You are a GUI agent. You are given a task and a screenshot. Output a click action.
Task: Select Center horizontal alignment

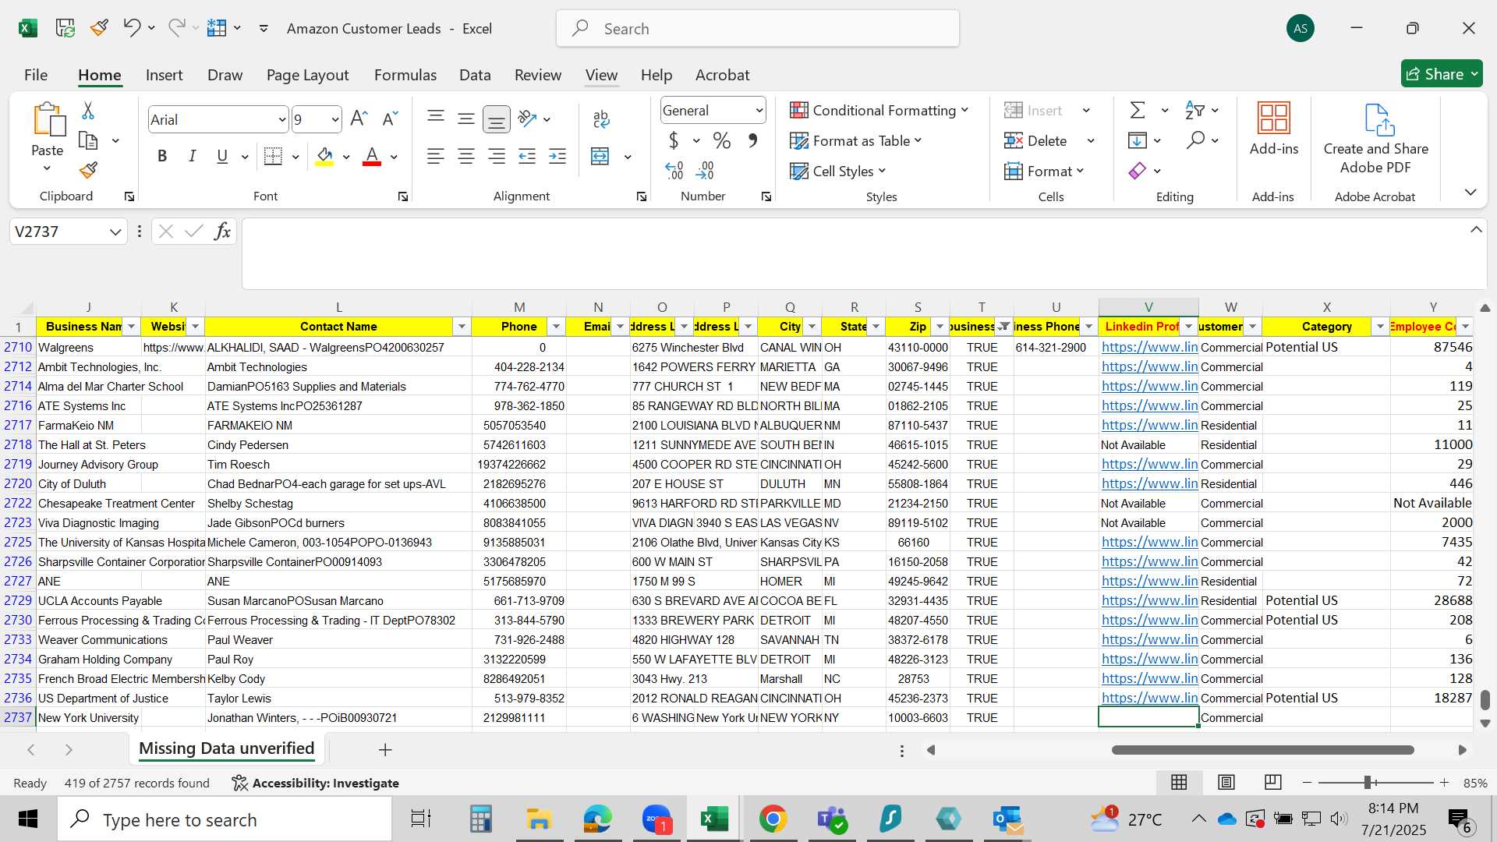click(466, 157)
